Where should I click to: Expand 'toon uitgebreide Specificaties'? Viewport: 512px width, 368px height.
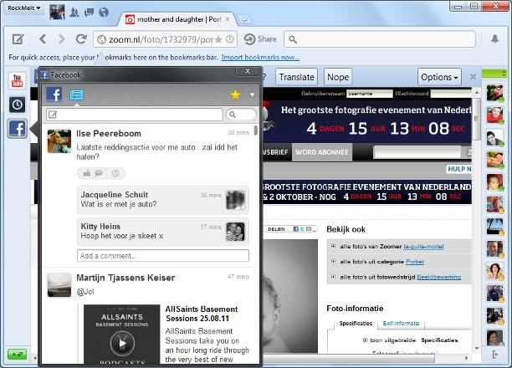coord(366,340)
